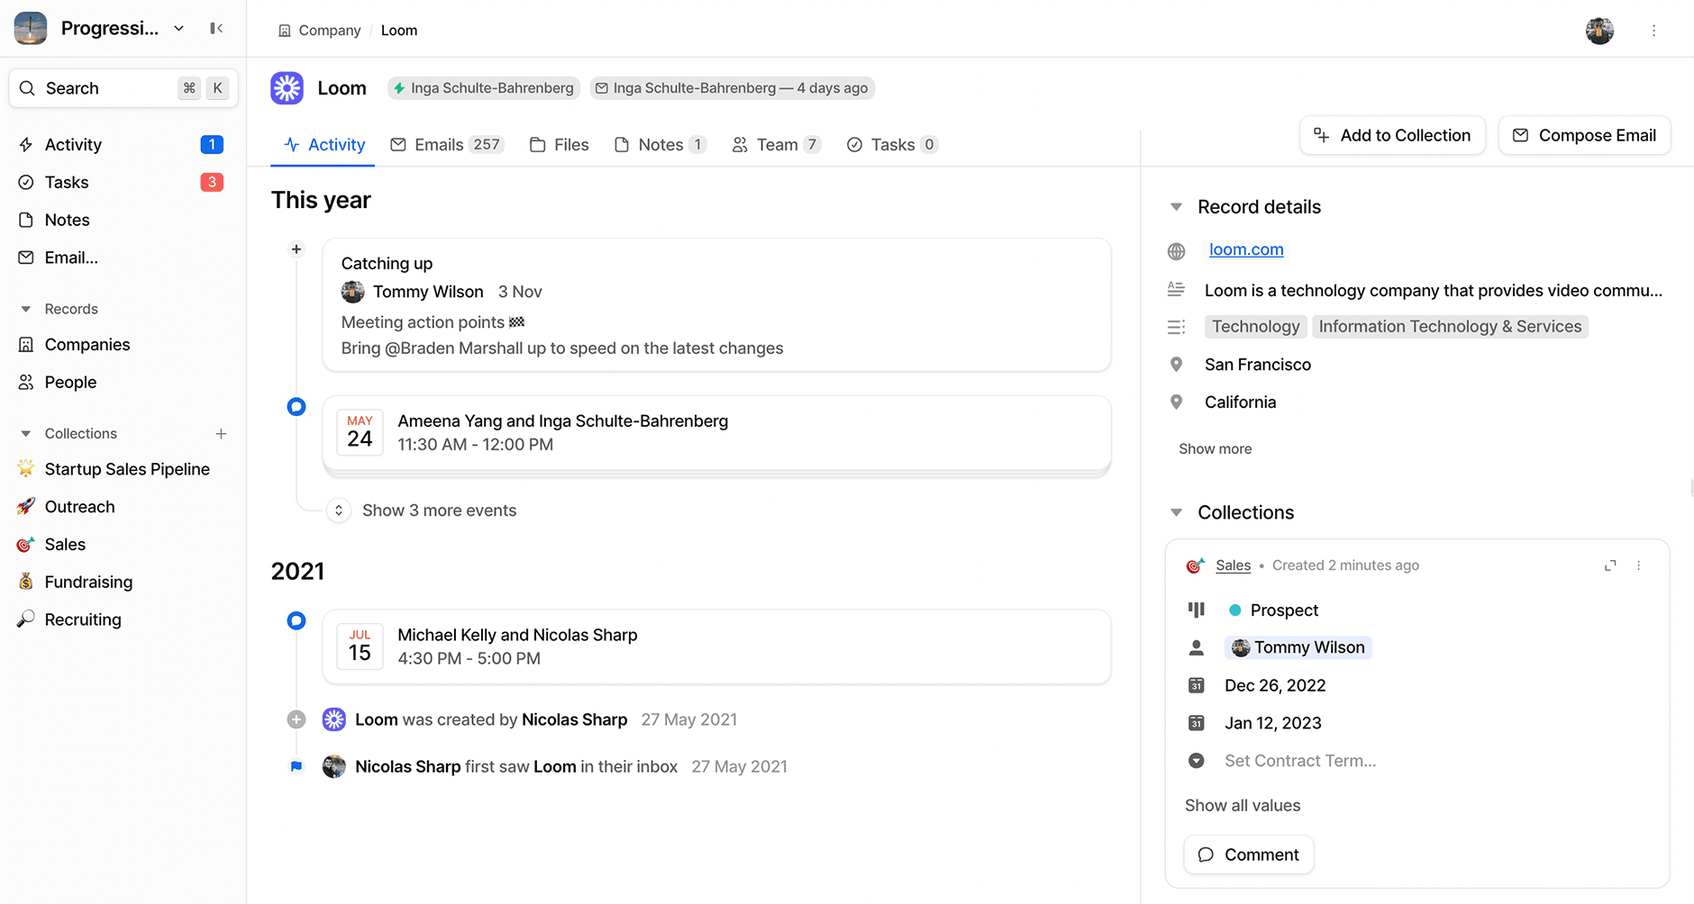
Task: Switch to the Files tab
Action: pos(559,145)
